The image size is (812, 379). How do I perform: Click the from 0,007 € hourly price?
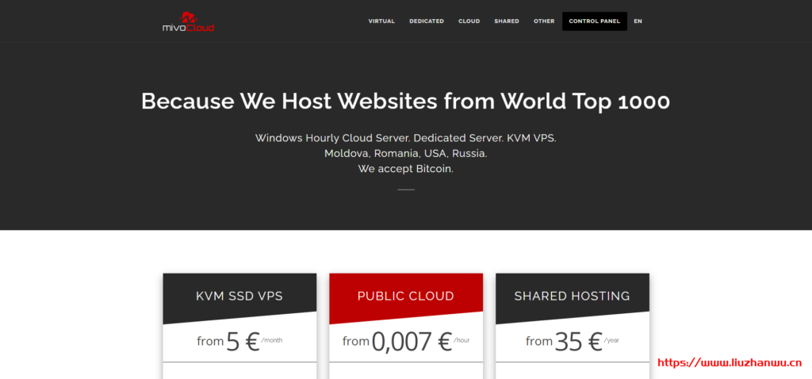click(405, 342)
